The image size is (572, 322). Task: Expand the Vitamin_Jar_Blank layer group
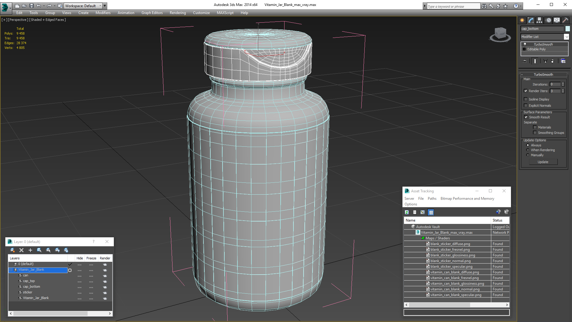(x=11, y=270)
